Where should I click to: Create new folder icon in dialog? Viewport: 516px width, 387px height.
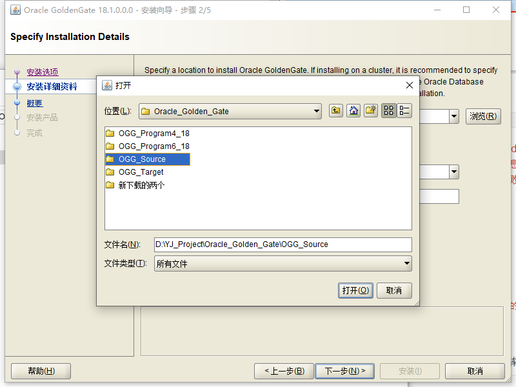tap(371, 110)
